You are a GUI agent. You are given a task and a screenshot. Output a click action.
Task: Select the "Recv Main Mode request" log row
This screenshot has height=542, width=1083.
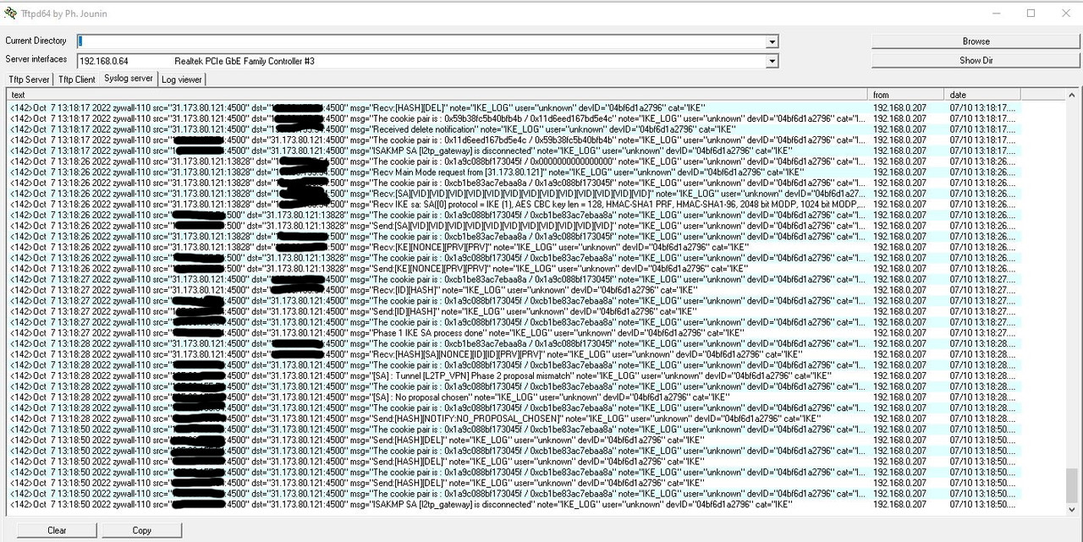(x=514, y=172)
